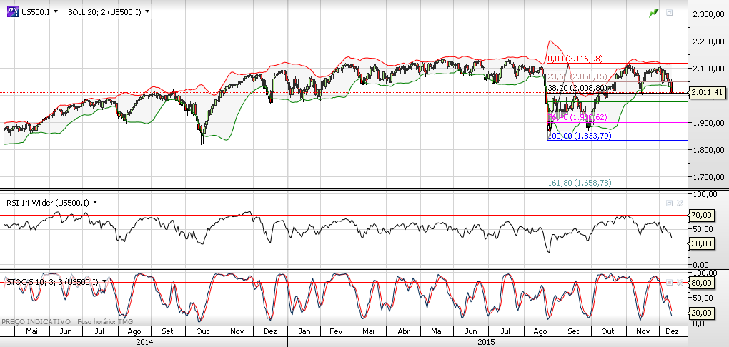Click the 2014 year label on time axis

tap(144, 341)
